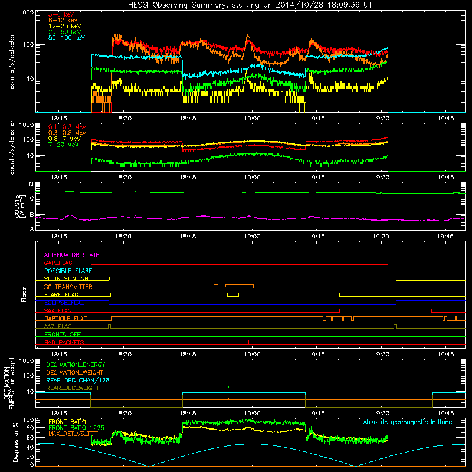The image size is (472, 472).
Task: Click the 'REAR_DEC_CHAN/128' legend label
Action: click(x=78, y=381)
